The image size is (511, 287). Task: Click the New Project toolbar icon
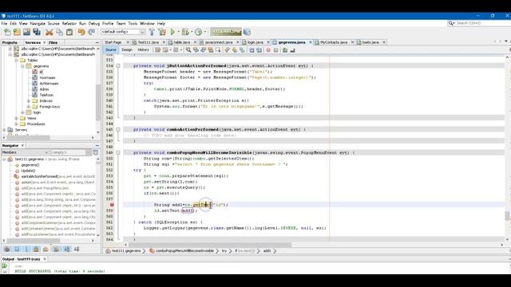tap(17, 32)
